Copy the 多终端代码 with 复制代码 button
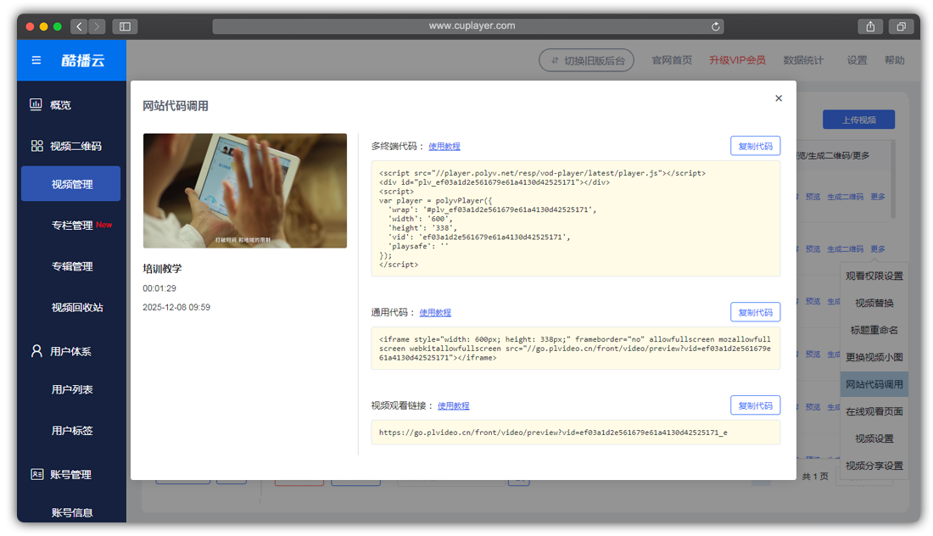The image size is (933, 536). 755,146
